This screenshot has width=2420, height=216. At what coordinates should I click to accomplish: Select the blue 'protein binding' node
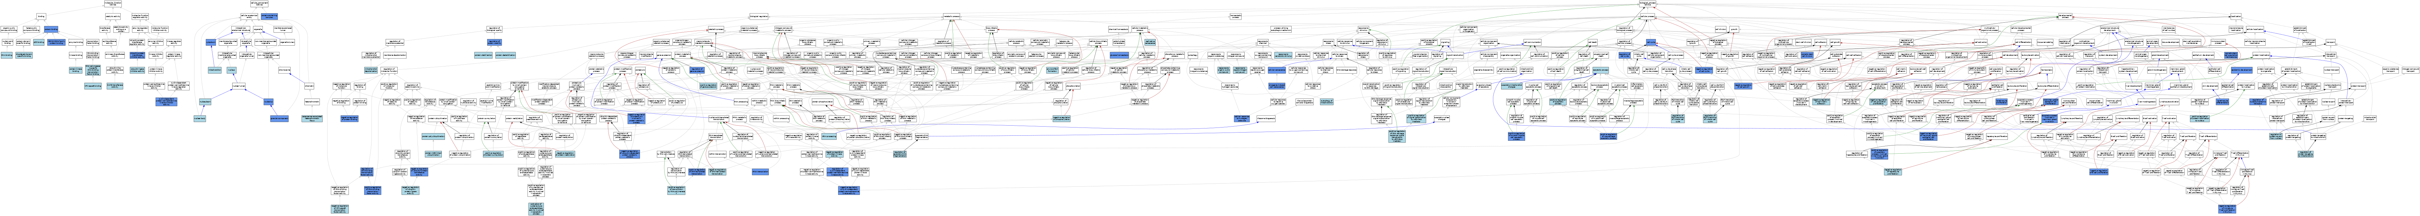coord(51,29)
